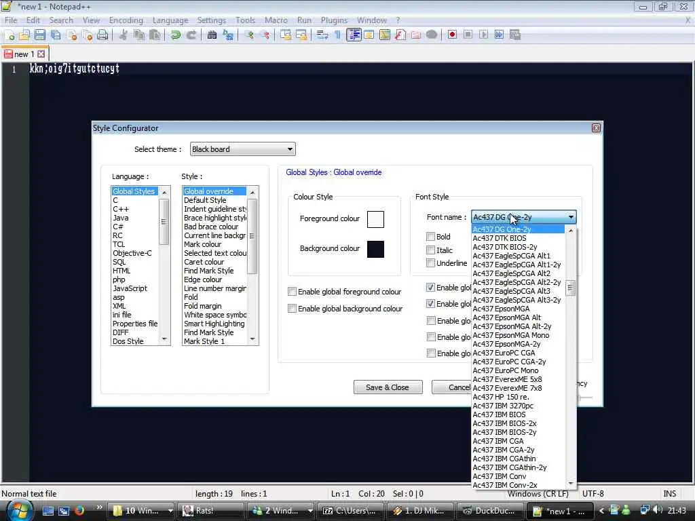
Task: Click the Zoom In toolbar icon
Action: (x=249, y=35)
